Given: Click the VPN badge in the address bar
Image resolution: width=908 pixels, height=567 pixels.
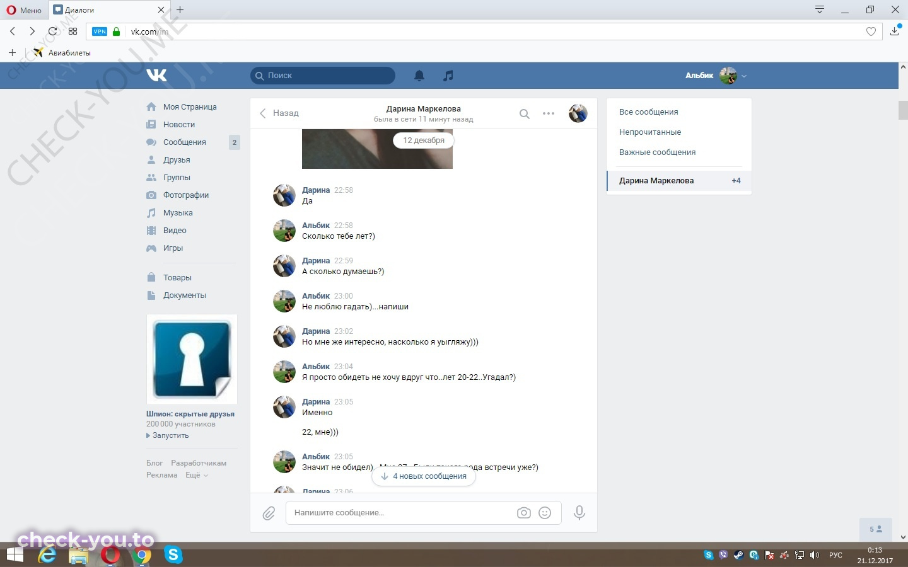Looking at the screenshot, I should 100,31.
